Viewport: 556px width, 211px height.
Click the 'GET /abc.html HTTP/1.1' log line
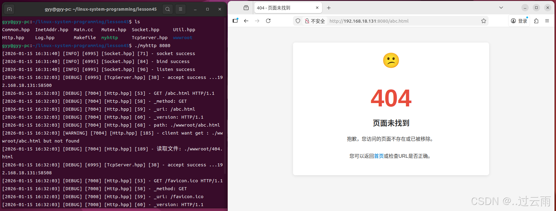point(108,93)
